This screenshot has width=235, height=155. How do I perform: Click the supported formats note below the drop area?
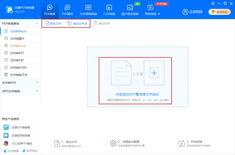pyautogui.click(x=137, y=100)
